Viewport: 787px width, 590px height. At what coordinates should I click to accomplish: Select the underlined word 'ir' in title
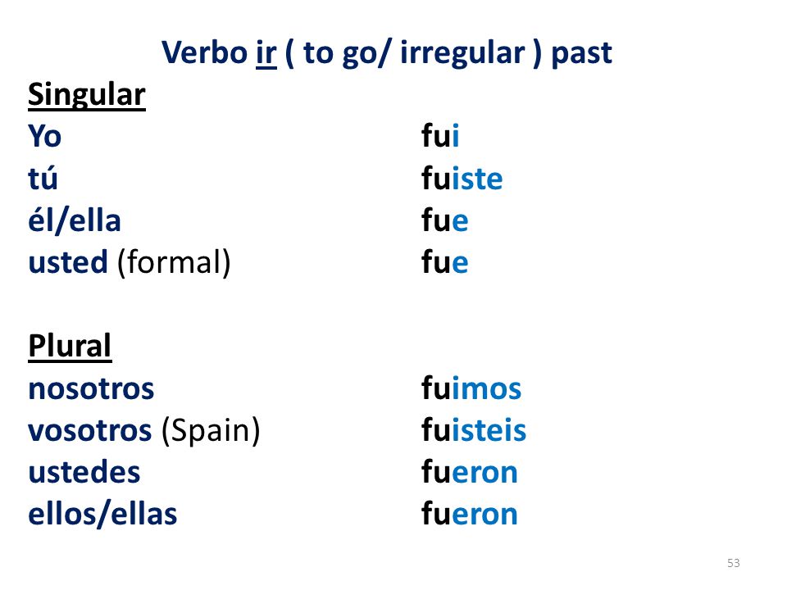(x=266, y=52)
